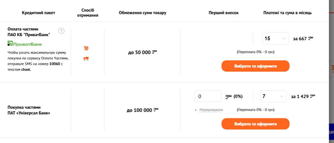Click the Обмеження суми товару column header
The image size is (334, 143).
coord(142,13)
